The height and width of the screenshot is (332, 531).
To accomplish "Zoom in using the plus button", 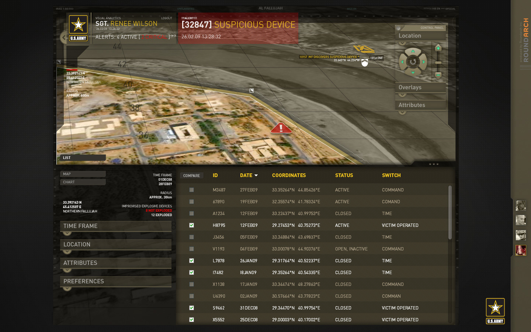I will tap(438, 48).
